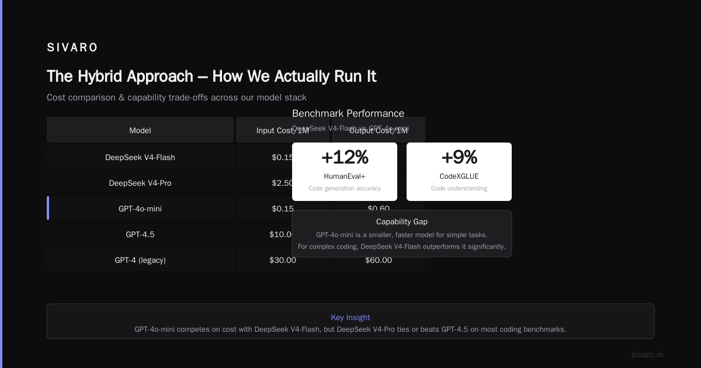Click the +9% figure in CodeXGLUE card
The height and width of the screenshot is (368, 701).
(x=459, y=157)
